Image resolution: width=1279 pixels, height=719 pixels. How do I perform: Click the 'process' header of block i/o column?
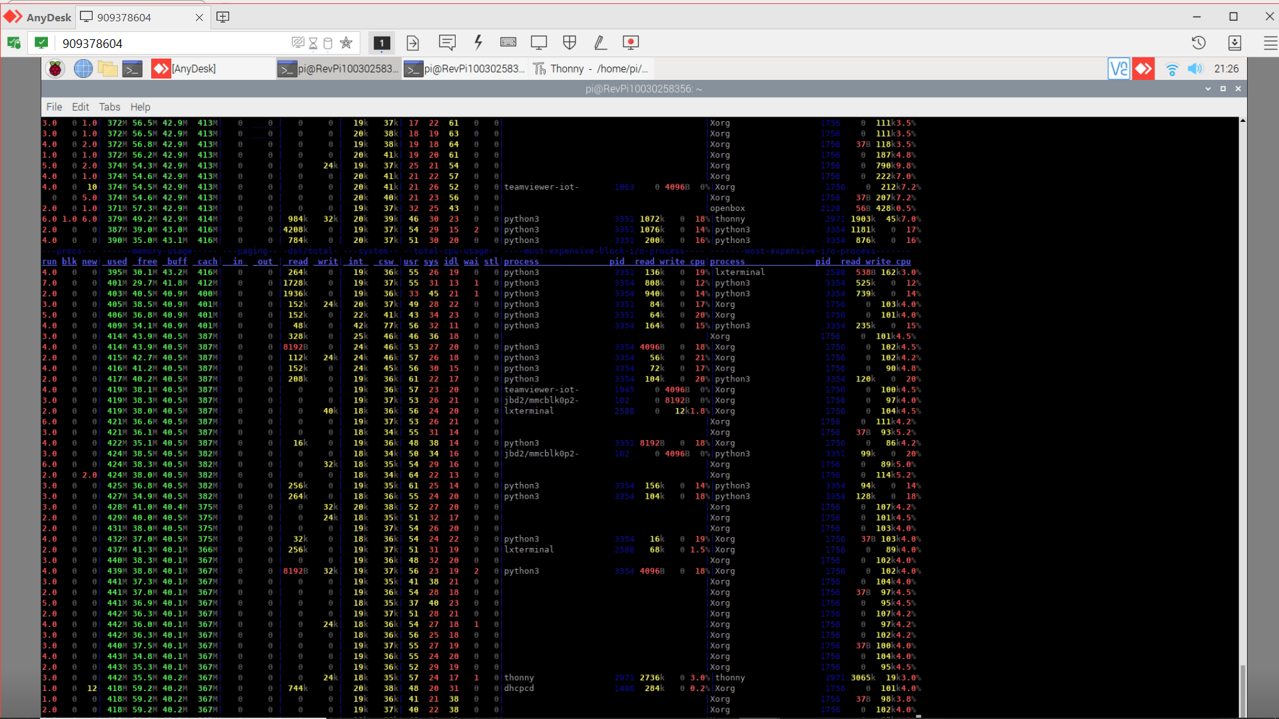coord(522,262)
